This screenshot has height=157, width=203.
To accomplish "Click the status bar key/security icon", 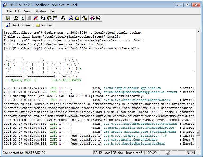I will click(x=168, y=153).
